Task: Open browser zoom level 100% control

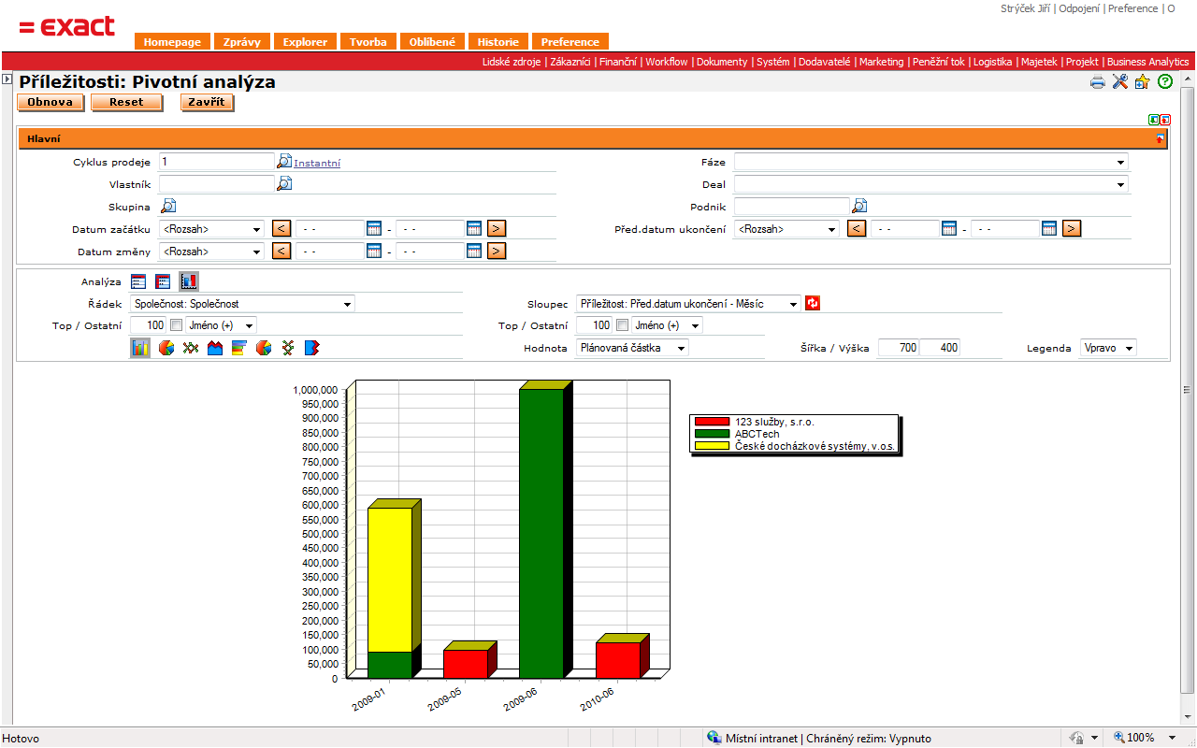Action: coord(1146,738)
